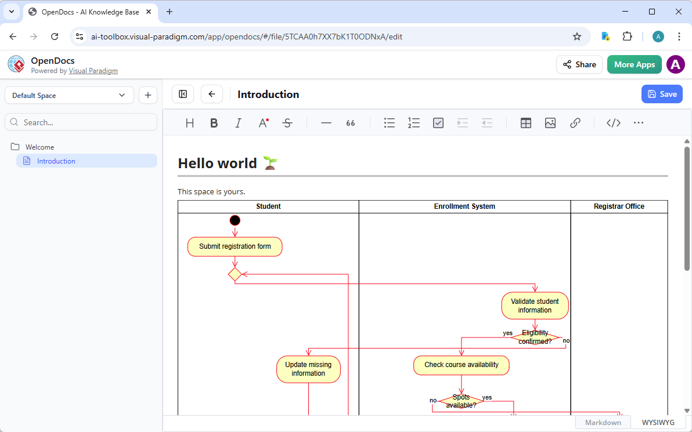Image resolution: width=692 pixels, height=432 pixels.
Task: Collapse the document sidebar
Action: point(182,93)
